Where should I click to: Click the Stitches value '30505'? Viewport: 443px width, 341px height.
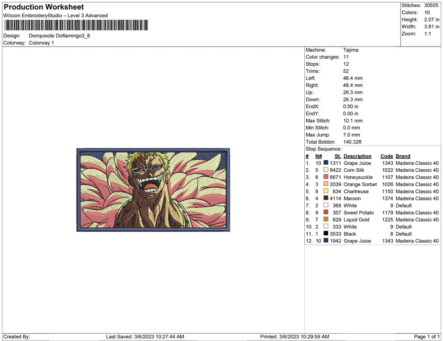click(431, 5)
